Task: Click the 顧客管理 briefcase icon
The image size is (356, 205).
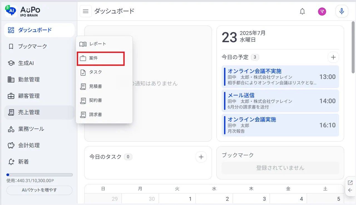Action: [x=11, y=96]
